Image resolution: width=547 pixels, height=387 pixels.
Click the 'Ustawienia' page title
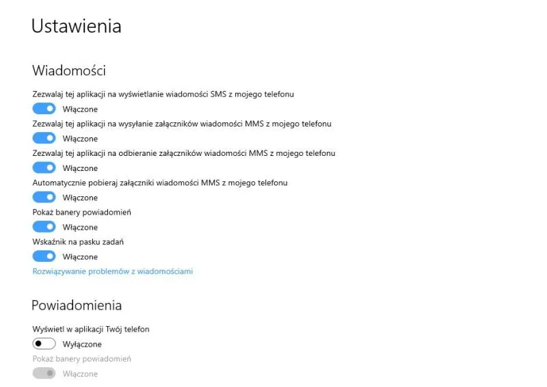[77, 26]
